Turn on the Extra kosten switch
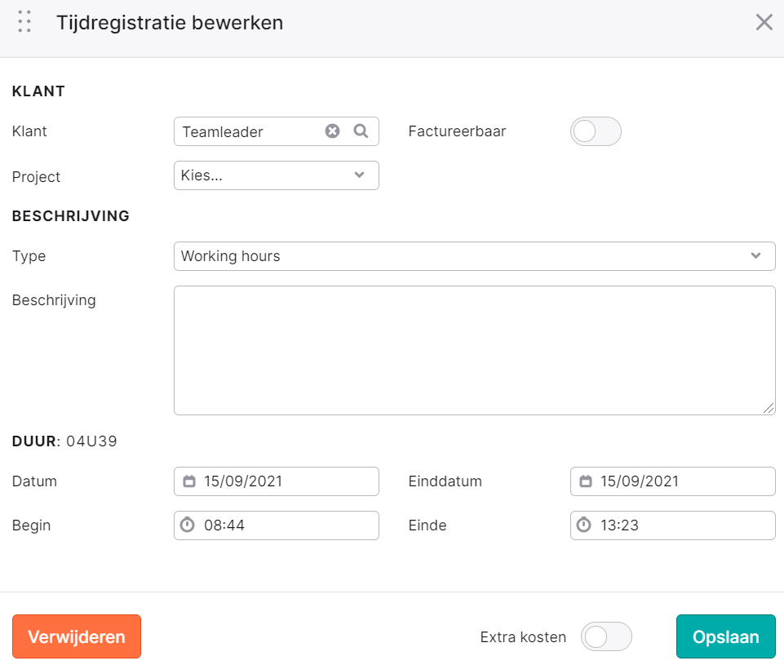784x665 pixels. pyautogui.click(x=606, y=636)
